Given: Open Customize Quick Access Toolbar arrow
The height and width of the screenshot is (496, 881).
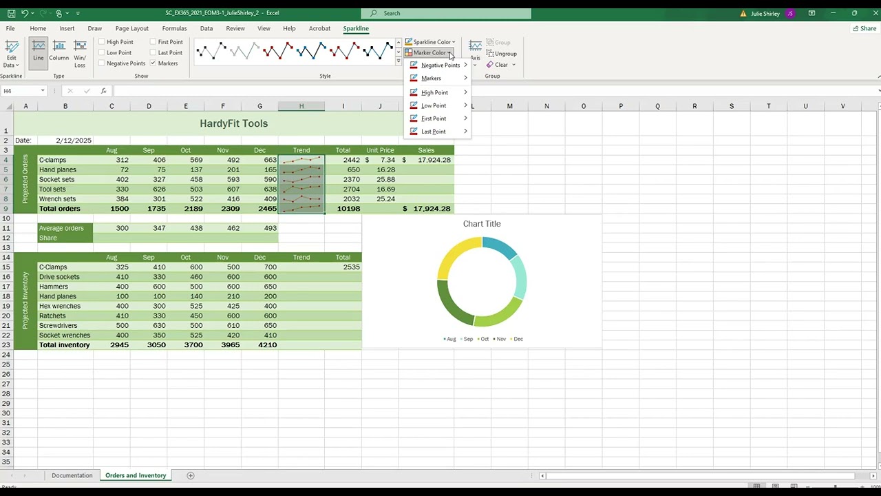Looking at the screenshot, I should pyautogui.click(x=78, y=13).
